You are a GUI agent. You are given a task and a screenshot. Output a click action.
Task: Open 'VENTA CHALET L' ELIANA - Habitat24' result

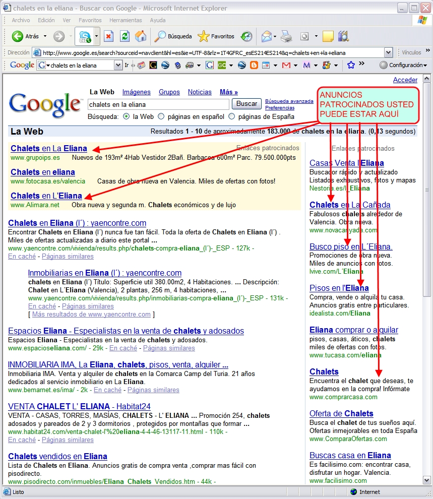point(79,406)
